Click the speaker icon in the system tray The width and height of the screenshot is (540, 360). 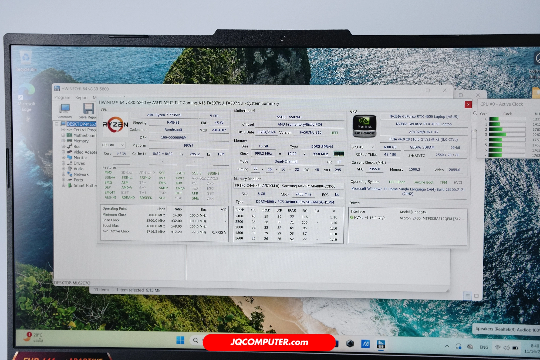[x=506, y=348]
